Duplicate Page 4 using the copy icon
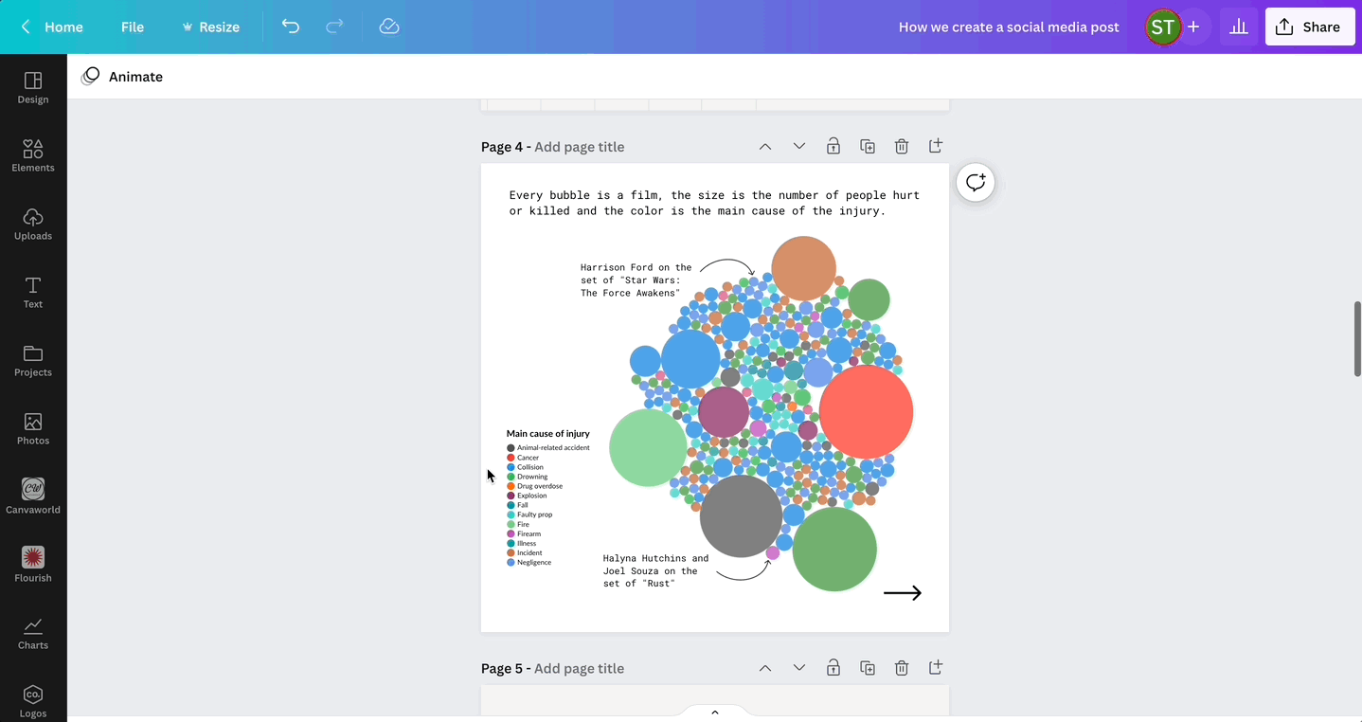Screen dimensions: 1362x722 (868, 146)
